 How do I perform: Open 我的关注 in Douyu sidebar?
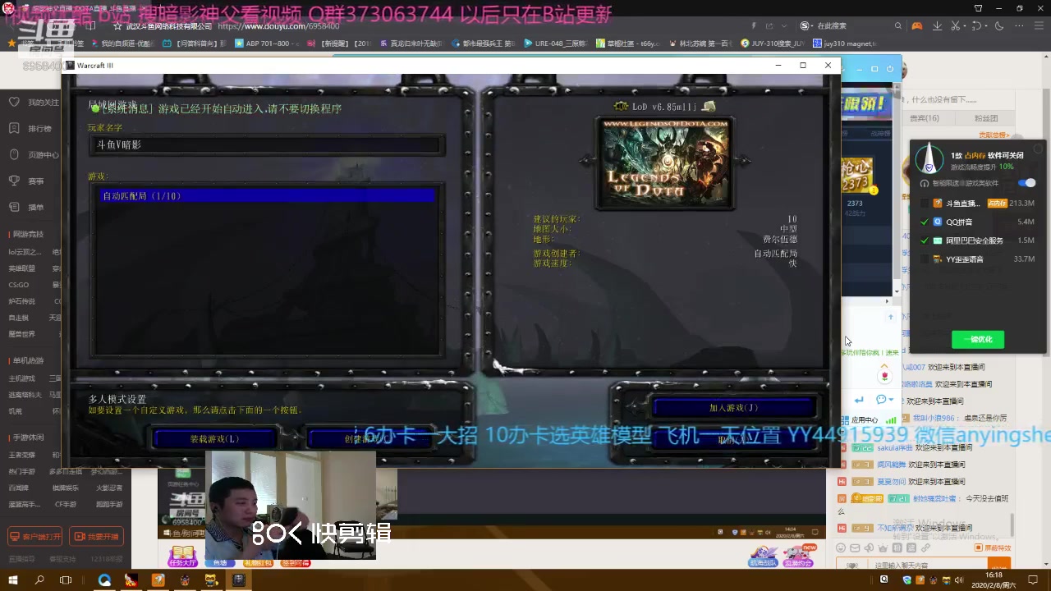point(34,103)
